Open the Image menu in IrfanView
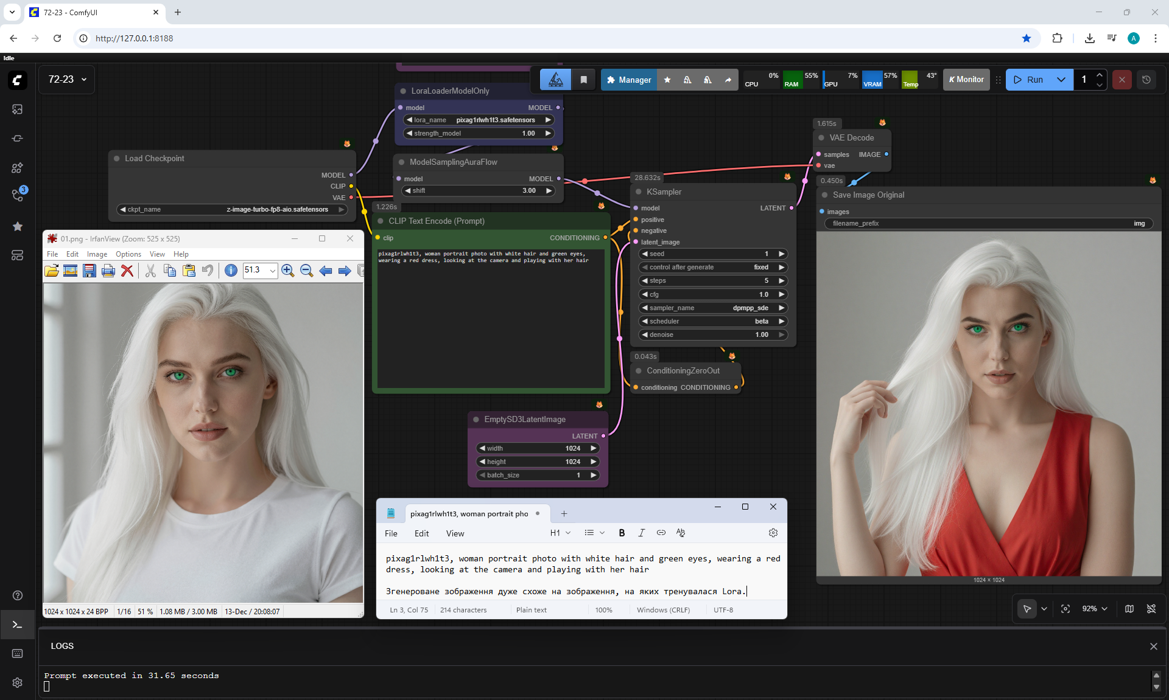The height and width of the screenshot is (700, 1169). tap(97, 254)
